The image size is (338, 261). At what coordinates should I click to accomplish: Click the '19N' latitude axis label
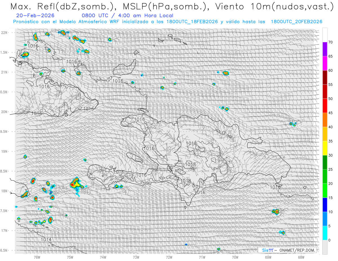(4, 151)
